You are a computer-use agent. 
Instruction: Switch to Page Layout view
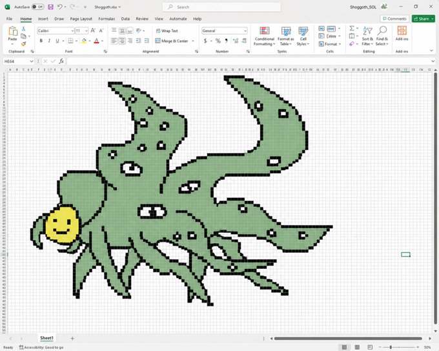click(357, 347)
